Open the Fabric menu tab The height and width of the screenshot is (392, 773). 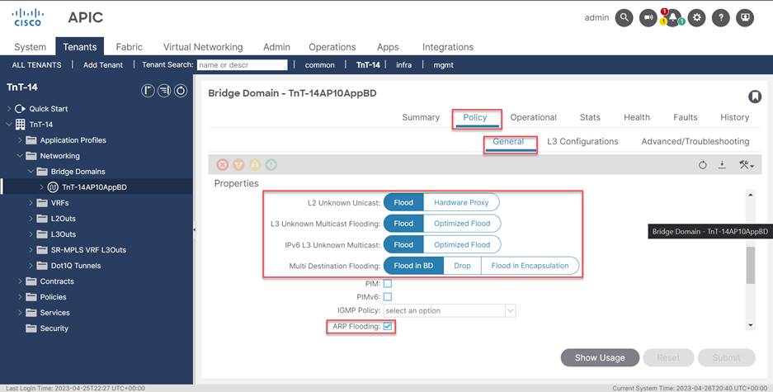tap(130, 47)
